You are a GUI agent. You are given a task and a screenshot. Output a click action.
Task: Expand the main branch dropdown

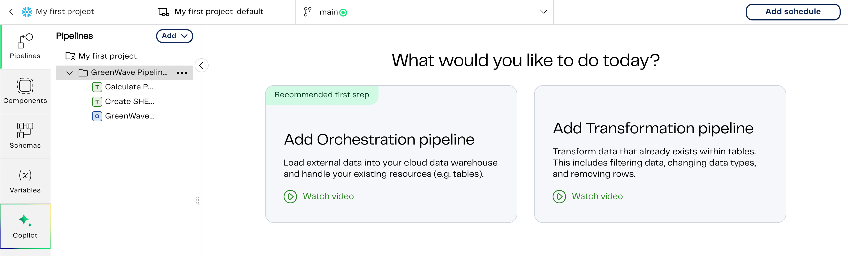tap(544, 12)
